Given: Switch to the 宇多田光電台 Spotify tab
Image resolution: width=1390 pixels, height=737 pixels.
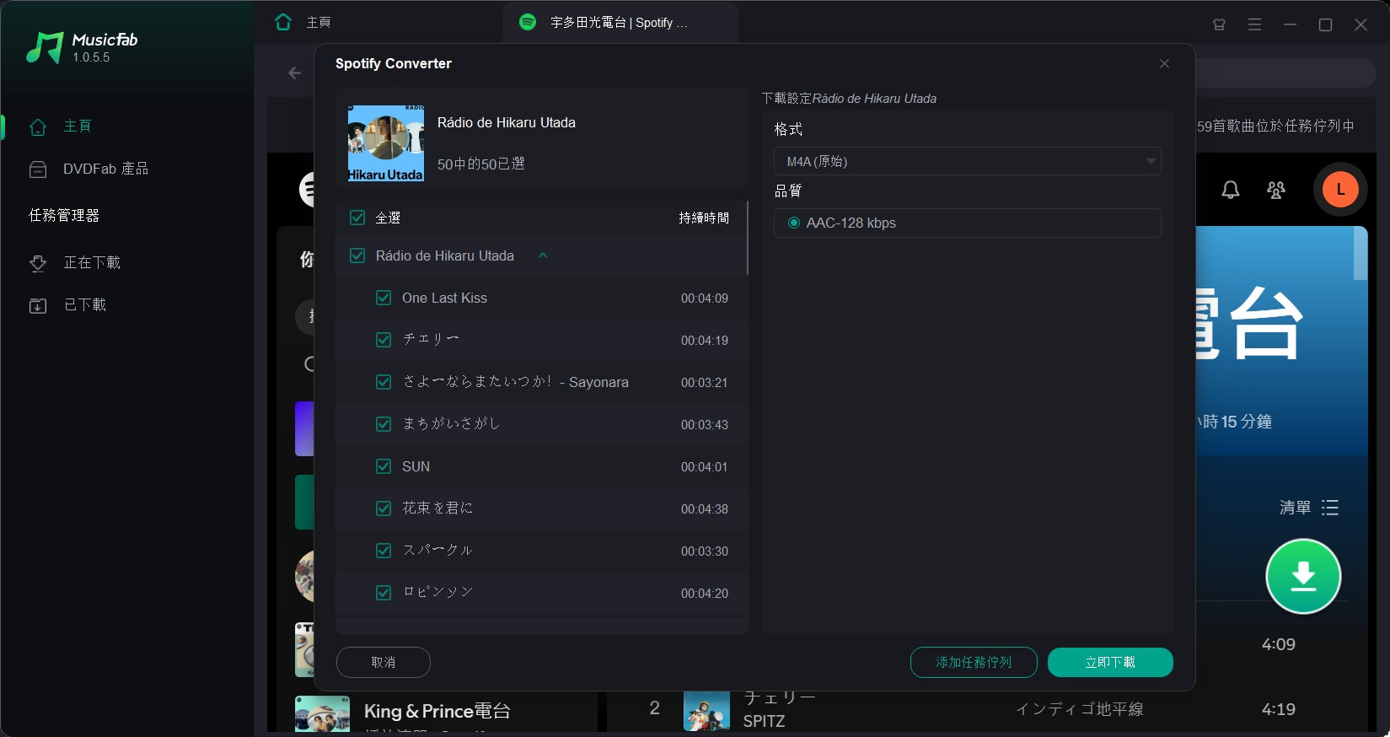Looking at the screenshot, I should click(620, 22).
